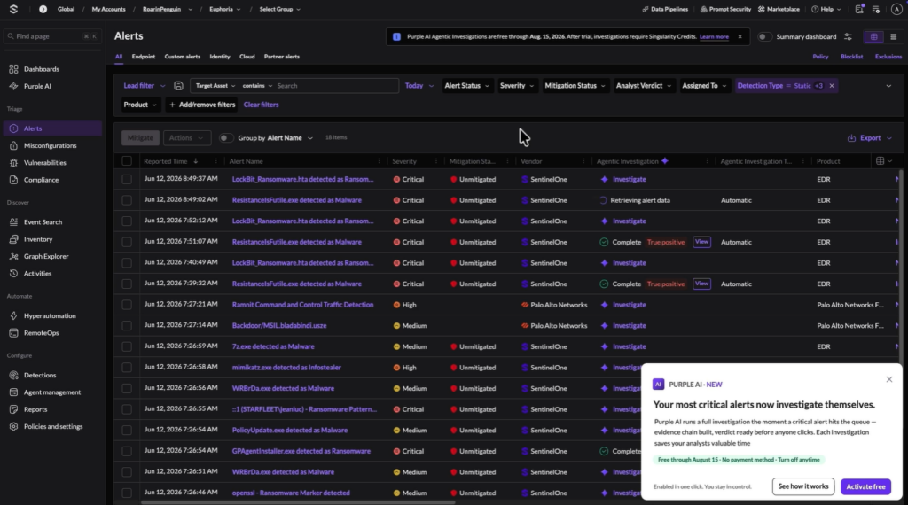Open Hyperautomation in sidebar
Image resolution: width=908 pixels, height=505 pixels.
[x=50, y=315]
